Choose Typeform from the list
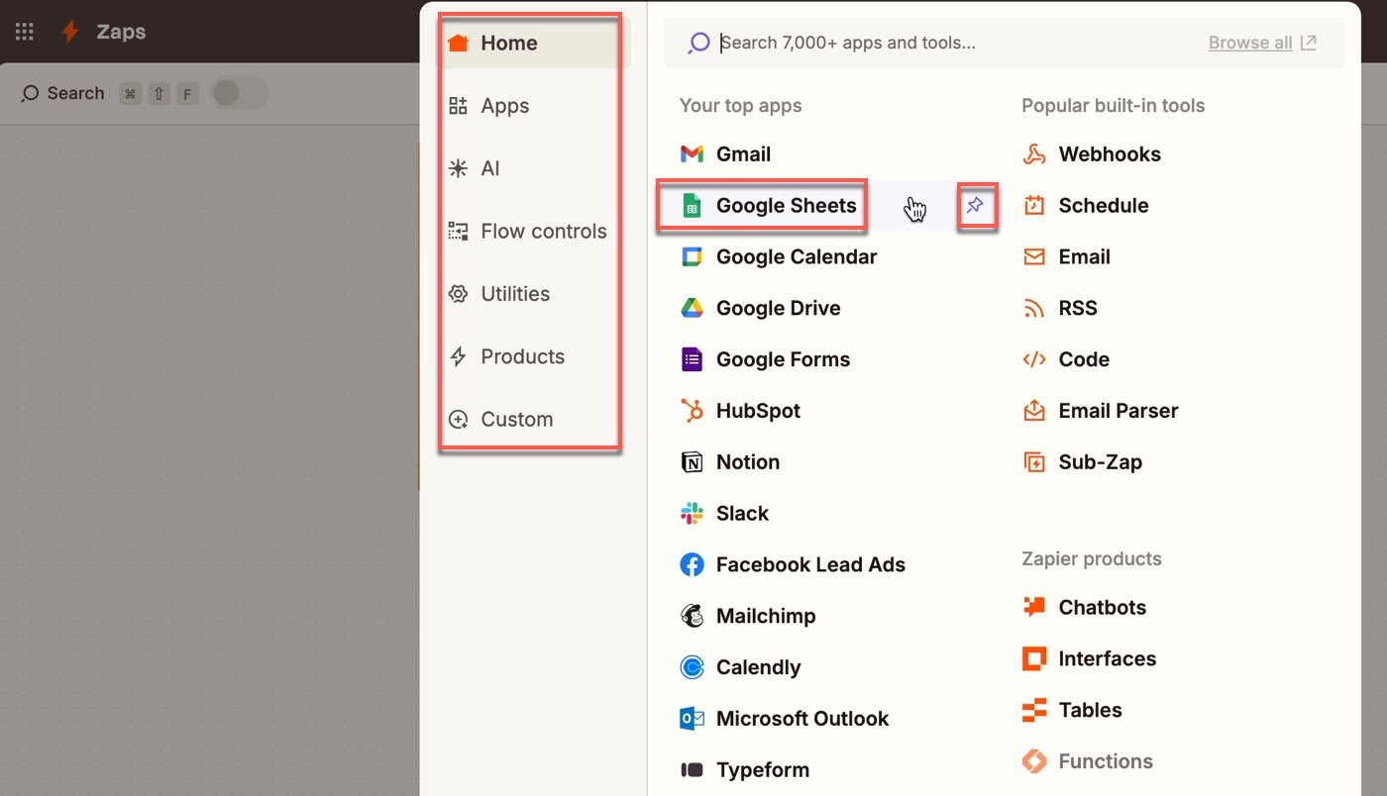The height and width of the screenshot is (796, 1387). (744, 770)
